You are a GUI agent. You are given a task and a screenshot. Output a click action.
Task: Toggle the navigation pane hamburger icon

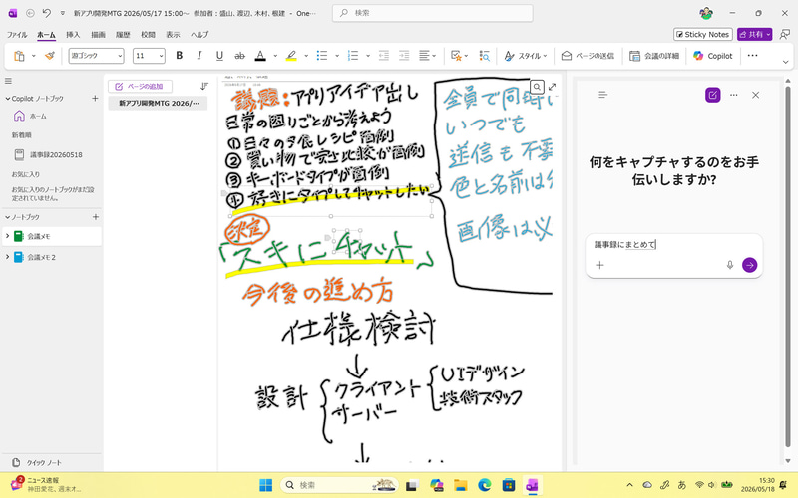point(8,81)
